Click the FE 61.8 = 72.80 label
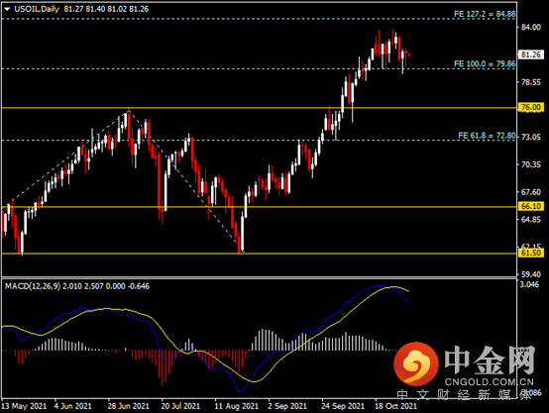Viewport: 549px width, 413px height. (x=487, y=136)
